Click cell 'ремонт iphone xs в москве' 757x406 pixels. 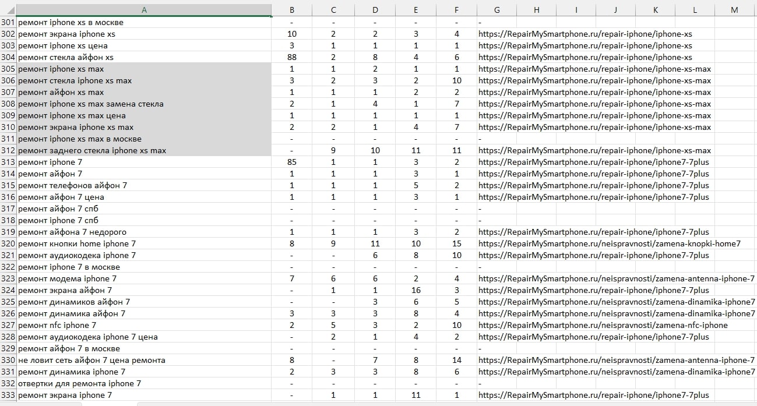pyautogui.click(x=145, y=22)
